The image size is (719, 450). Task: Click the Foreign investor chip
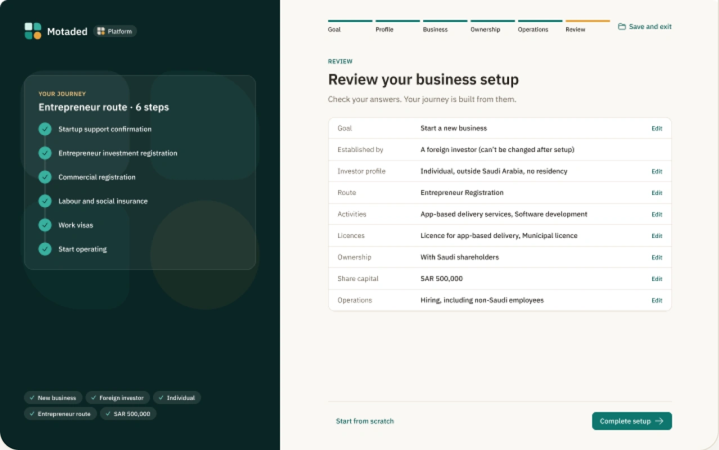click(x=118, y=398)
